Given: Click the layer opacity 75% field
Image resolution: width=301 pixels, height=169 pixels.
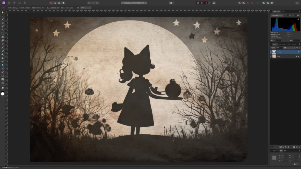Looking at the screenshot, I should tap(278, 48).
